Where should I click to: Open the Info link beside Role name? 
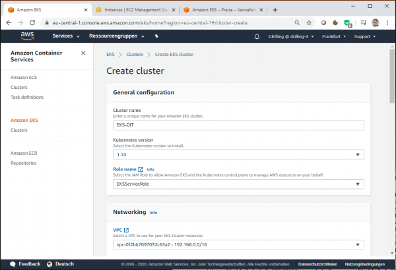point(150,170)
